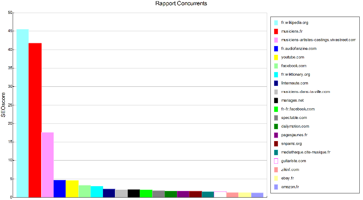Select the tall light-cyan fr.wikipedia.org bar
The height and width of the screenshot is (200, 363).
(22, 113)
